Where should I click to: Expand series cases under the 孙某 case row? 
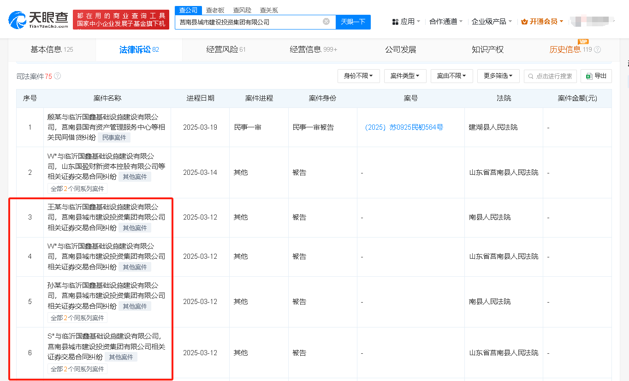tap(77, 317)
